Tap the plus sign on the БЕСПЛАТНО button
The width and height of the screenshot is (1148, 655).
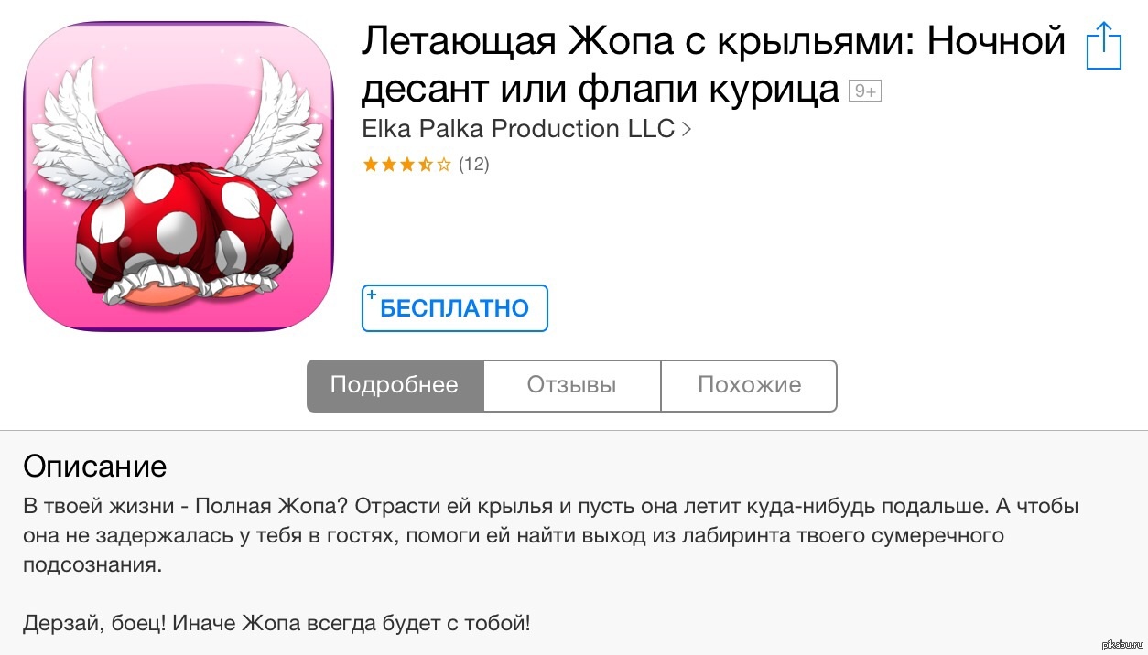click(372, 295)
